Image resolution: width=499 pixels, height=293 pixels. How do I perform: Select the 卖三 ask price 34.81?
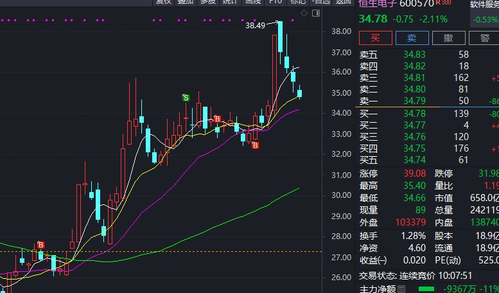point(414,78)
